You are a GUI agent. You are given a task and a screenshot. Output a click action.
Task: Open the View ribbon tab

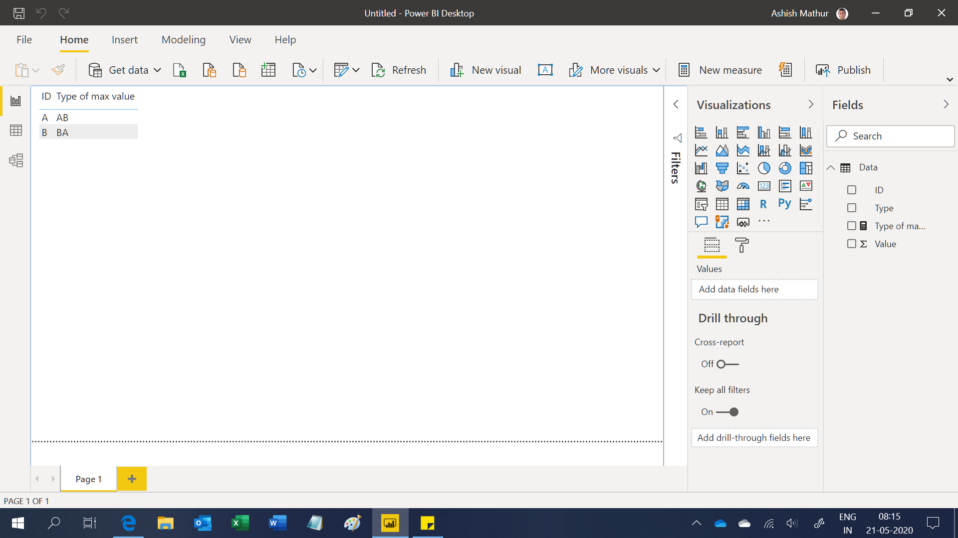[x=240, y=40]
